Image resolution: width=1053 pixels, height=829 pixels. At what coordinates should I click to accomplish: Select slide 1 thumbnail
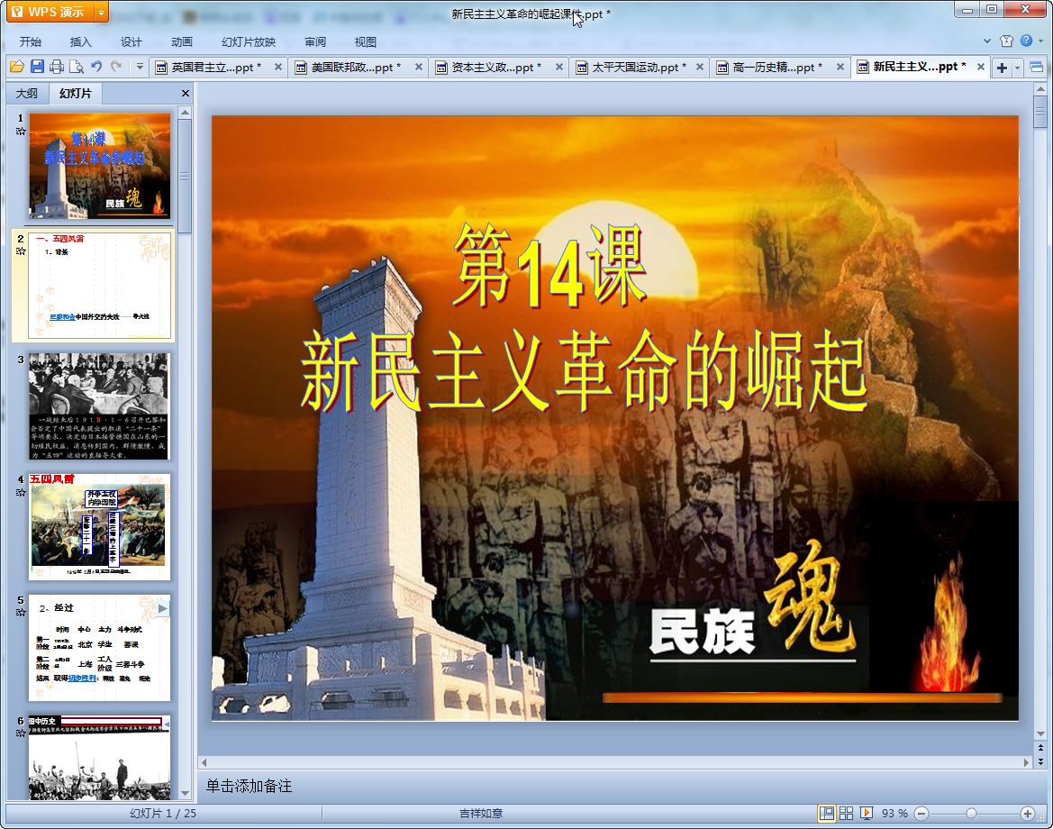point(99,165)
